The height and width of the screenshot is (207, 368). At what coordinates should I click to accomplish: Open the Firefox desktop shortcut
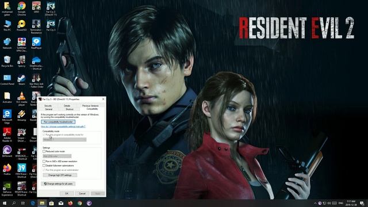[7, 170]
